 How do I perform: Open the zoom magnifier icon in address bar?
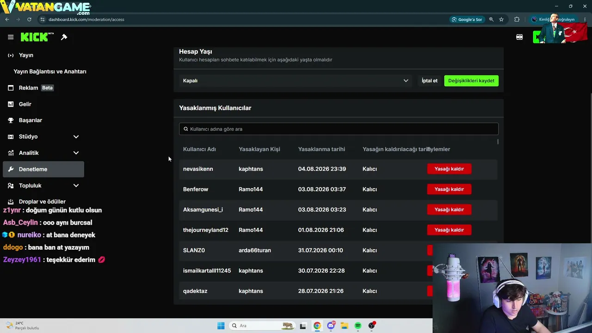(x=491, y=19)
